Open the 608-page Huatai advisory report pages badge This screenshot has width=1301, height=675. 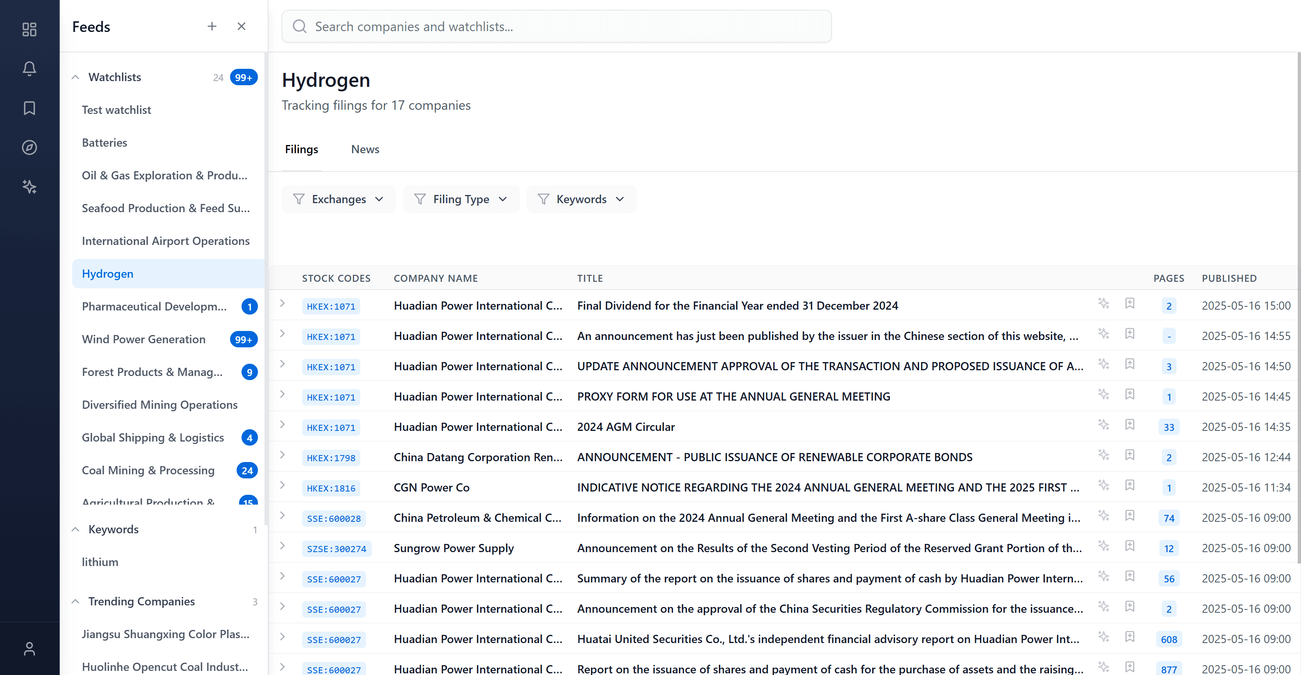click(1169, 639)
